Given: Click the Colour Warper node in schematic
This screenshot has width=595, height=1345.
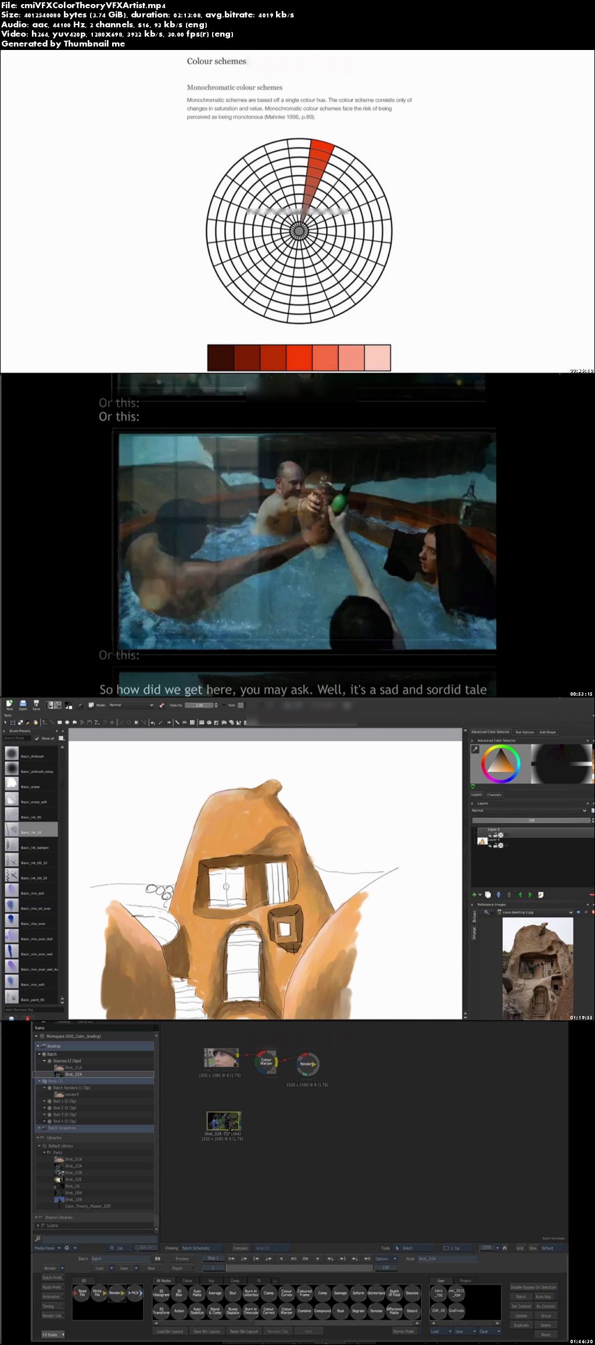Looking at the screenshot, I should pyautogui.click(x=266, y=1061).
